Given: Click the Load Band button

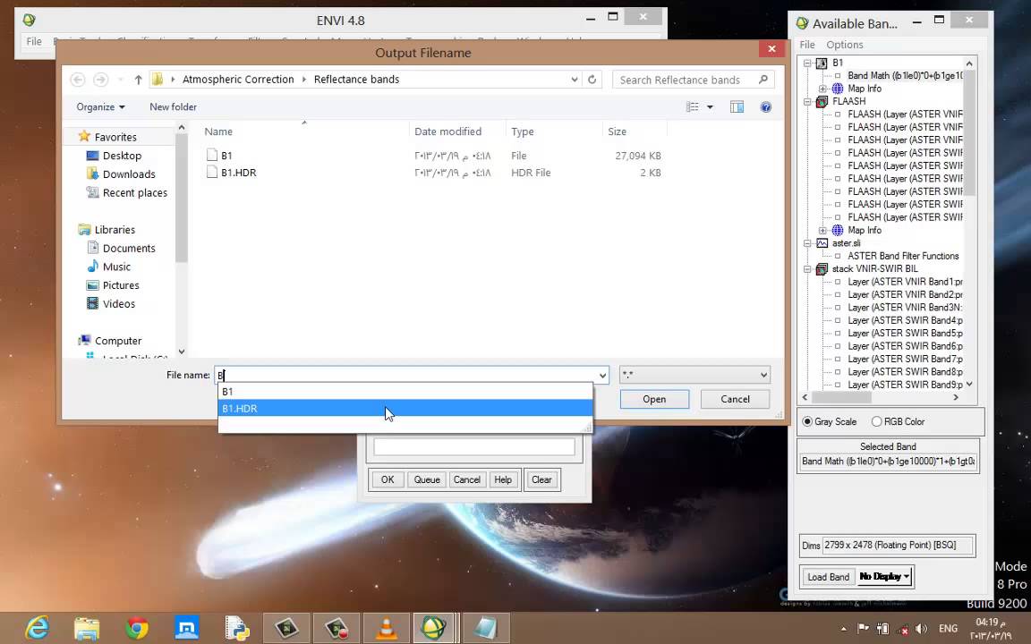Looking at the screenshot, I should tap(828, 576).
